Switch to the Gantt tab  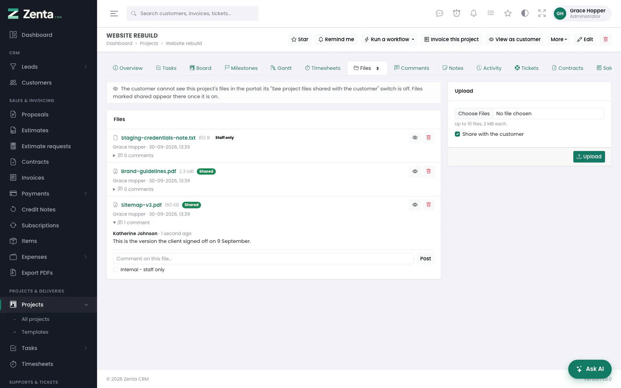(281, 68)
